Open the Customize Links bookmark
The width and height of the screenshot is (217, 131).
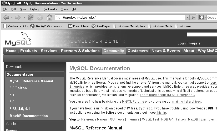(x=16, y=26)
